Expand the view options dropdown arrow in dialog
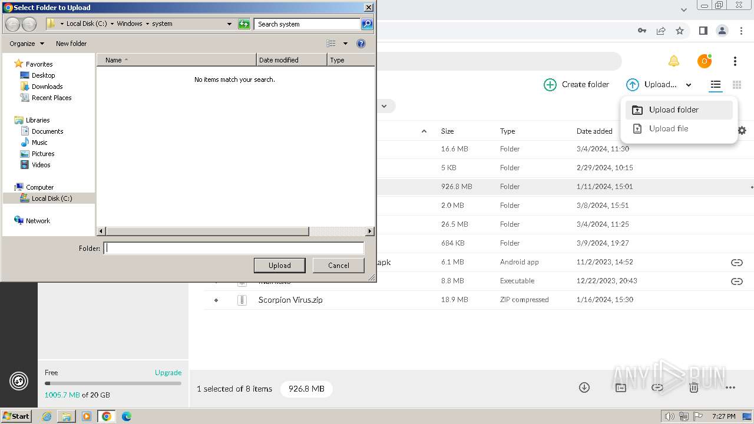 [x=345, y=44]
